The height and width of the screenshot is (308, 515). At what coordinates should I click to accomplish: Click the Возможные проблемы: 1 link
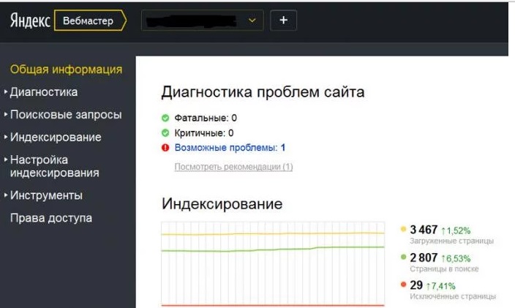pyautogui.click(x=230, y=148)
